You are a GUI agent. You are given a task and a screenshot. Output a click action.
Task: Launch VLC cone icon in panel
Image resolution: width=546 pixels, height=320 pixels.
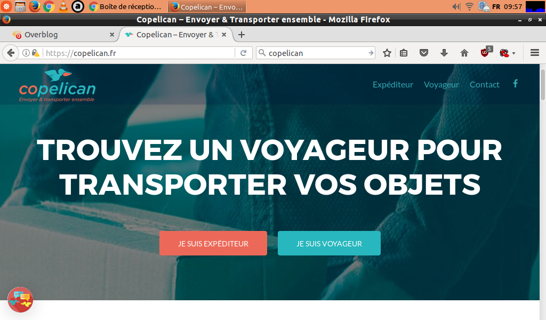click(63, 6)
